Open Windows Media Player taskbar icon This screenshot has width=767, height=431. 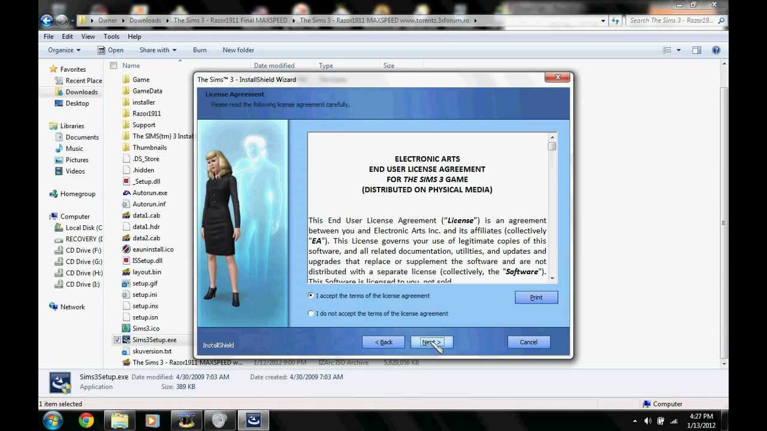point(152,420)
